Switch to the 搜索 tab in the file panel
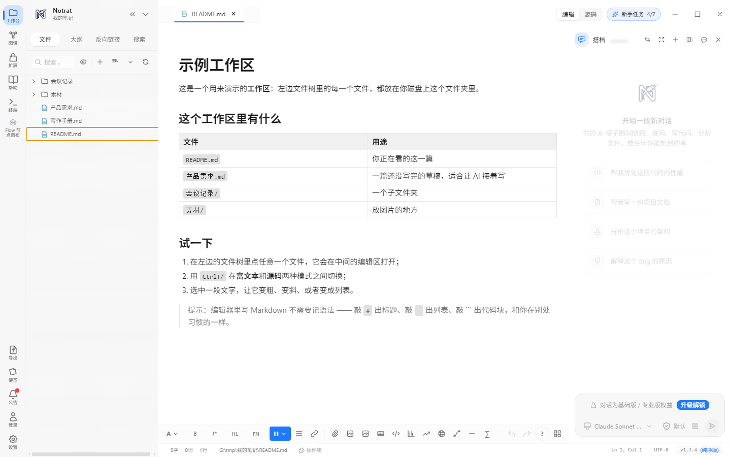Viewport: 731px width, 457px height. point(139,40)
